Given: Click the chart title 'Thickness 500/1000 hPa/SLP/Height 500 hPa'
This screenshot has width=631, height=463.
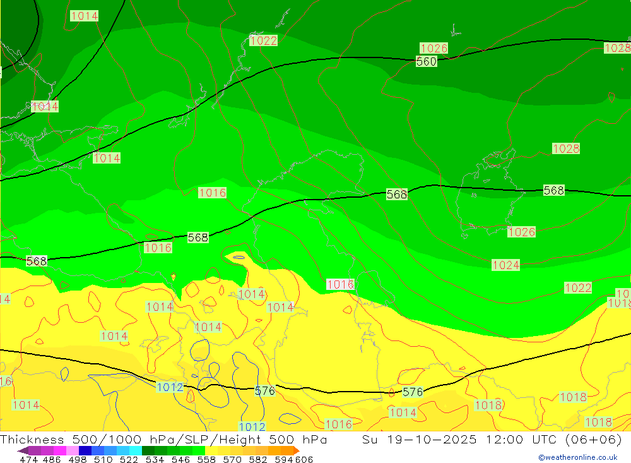Looking at the screenshot, I should [163, 439].
